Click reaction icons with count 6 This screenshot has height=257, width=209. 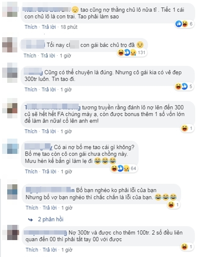tap(184, 24)
